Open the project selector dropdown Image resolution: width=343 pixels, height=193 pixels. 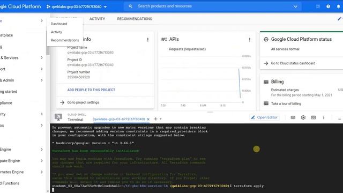click(77, 6)
